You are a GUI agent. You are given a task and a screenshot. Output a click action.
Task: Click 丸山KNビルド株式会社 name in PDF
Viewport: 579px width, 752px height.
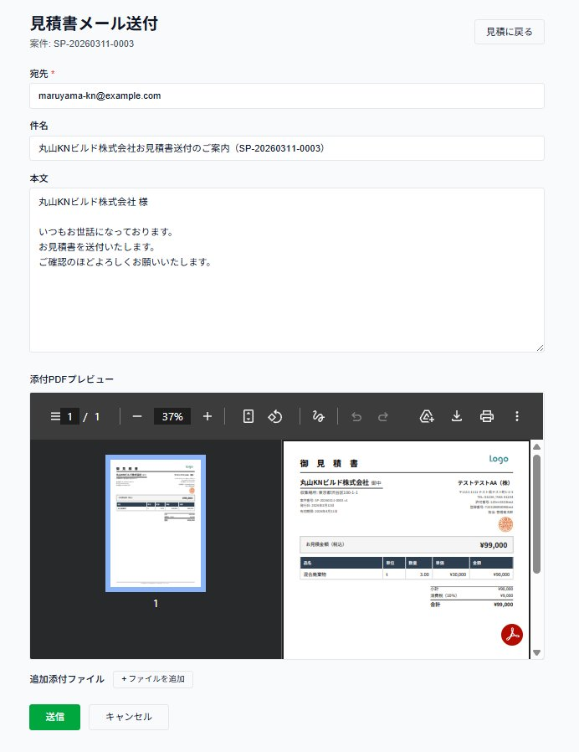335,482
